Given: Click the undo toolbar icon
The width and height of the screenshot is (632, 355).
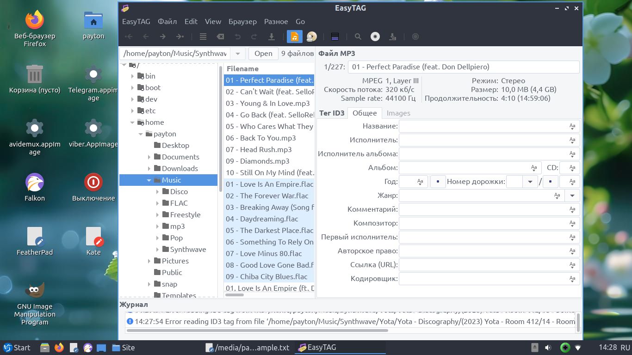Looking at the screenshot, I should point(237,37).
